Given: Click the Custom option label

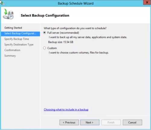Looking at the screenshot, I should [x=52, y=48].
